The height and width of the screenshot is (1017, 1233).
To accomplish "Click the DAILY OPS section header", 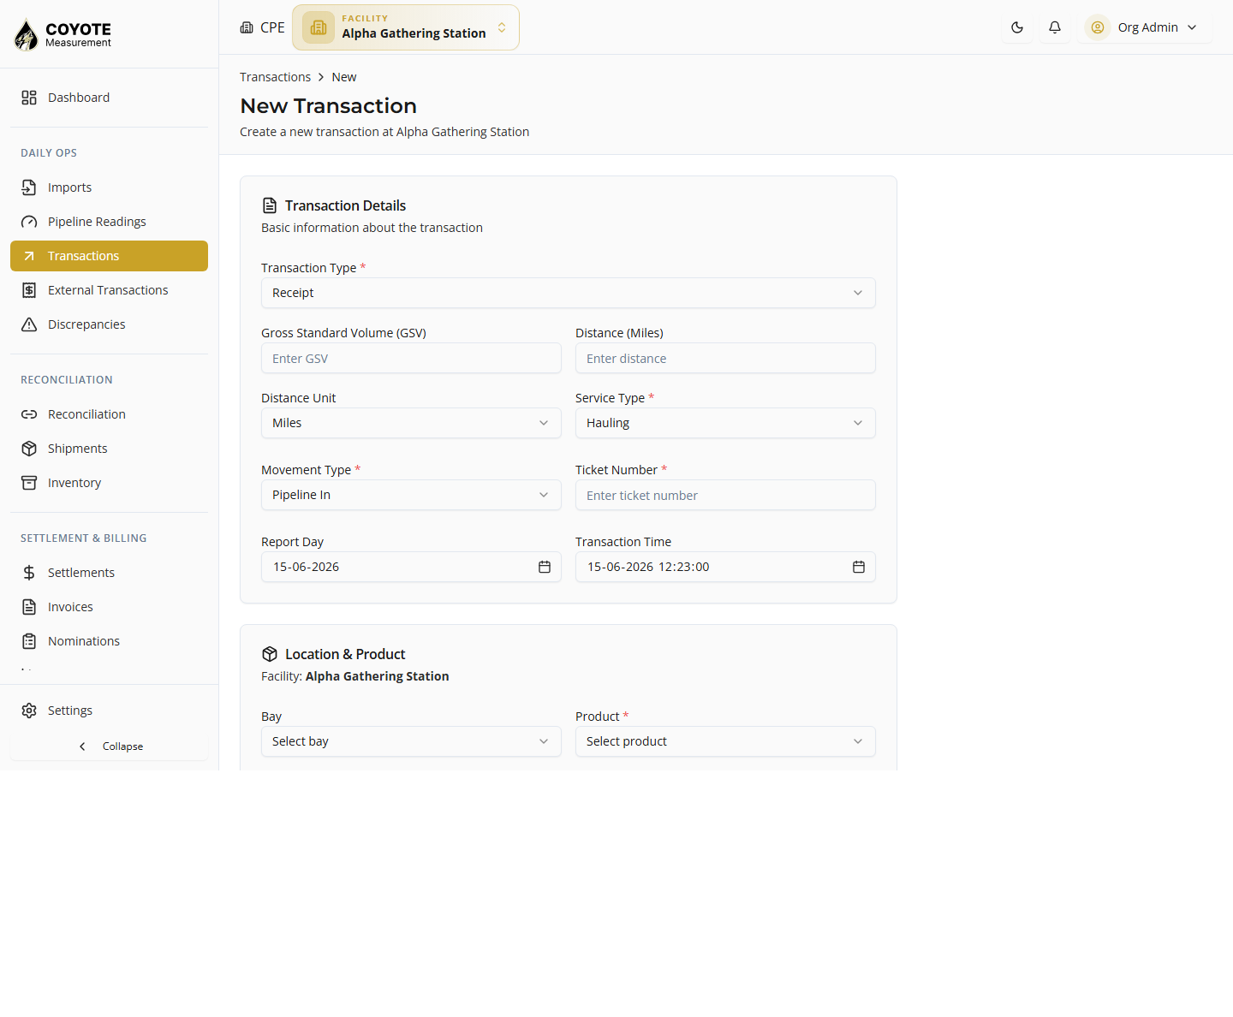I will pyautogui.click(x=49, y=153).
